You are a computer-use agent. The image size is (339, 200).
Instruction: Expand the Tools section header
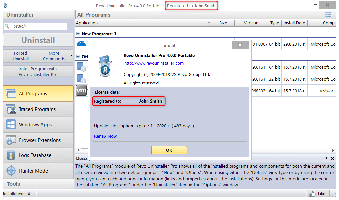38,184
